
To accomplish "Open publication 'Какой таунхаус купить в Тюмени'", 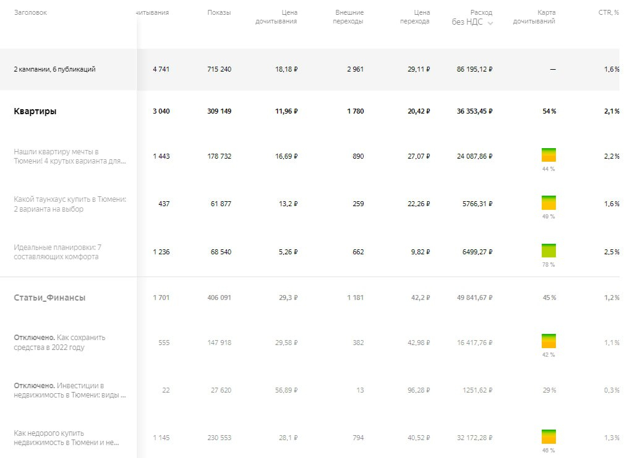I will coord(69,204).
